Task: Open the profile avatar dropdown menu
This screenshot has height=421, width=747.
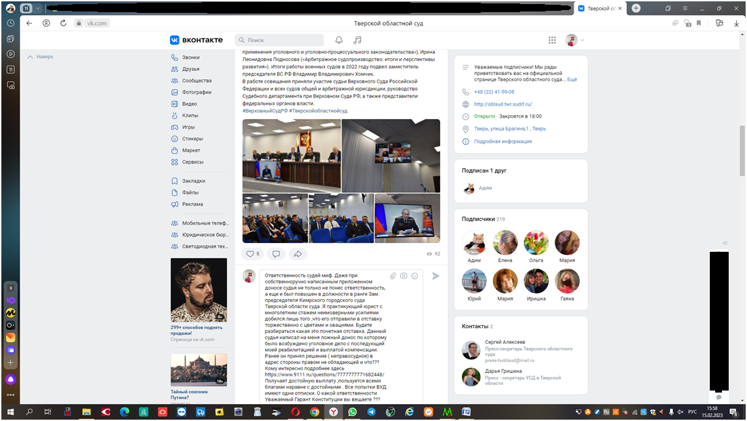Action: point(575,40)
